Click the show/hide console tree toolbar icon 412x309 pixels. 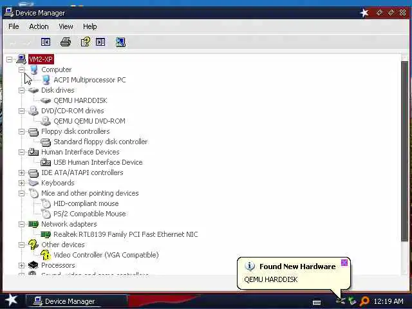tap(46, 42)
